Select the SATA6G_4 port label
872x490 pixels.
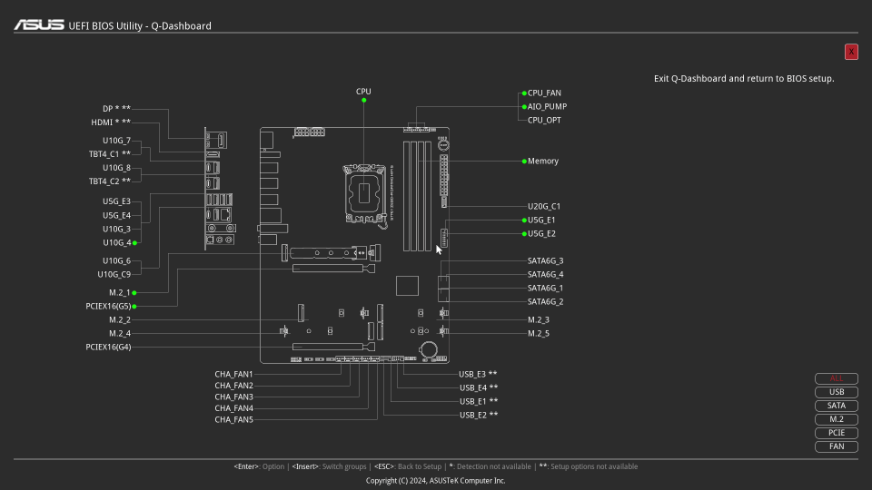coord(545,275)
